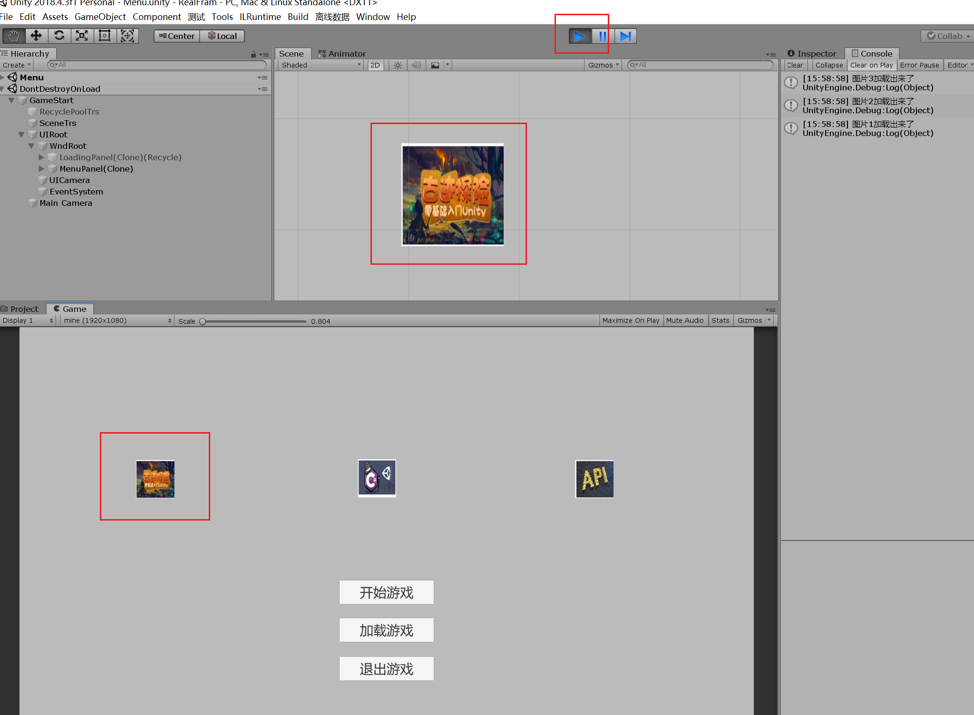The height and width of the screenshot is (715, 974).
Task: Click the 退出游戏 button
Action: (x=387, y=669)
